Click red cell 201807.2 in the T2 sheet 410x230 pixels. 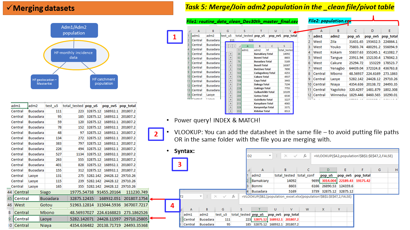click(291, 219)
